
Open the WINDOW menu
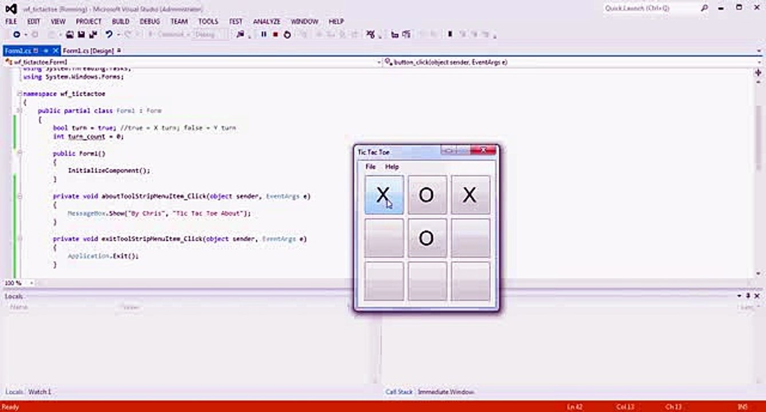[304, 21]
